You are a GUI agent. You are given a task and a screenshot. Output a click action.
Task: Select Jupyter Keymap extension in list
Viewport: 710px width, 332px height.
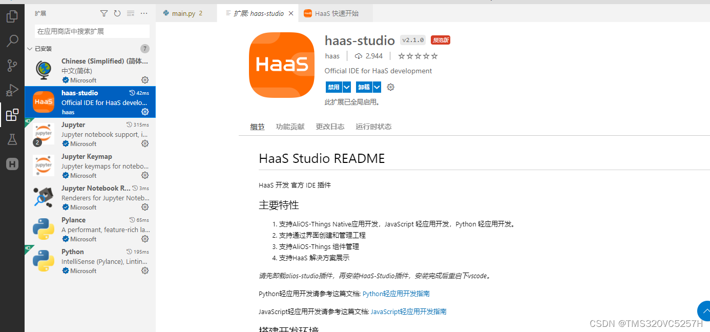[x=90, y=165]
